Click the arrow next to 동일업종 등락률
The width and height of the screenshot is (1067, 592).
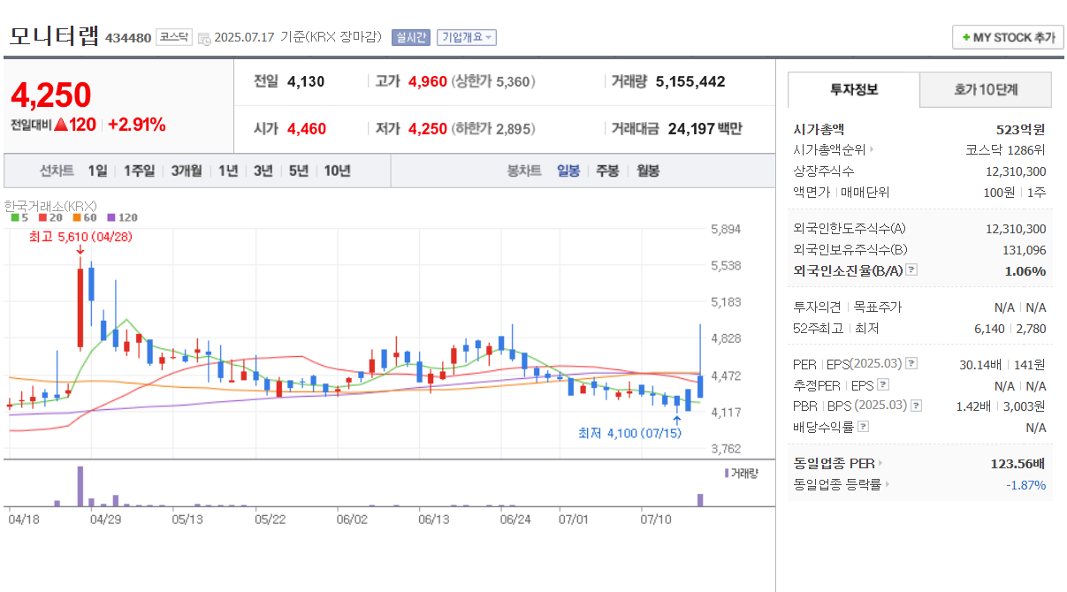coord(888,484)
